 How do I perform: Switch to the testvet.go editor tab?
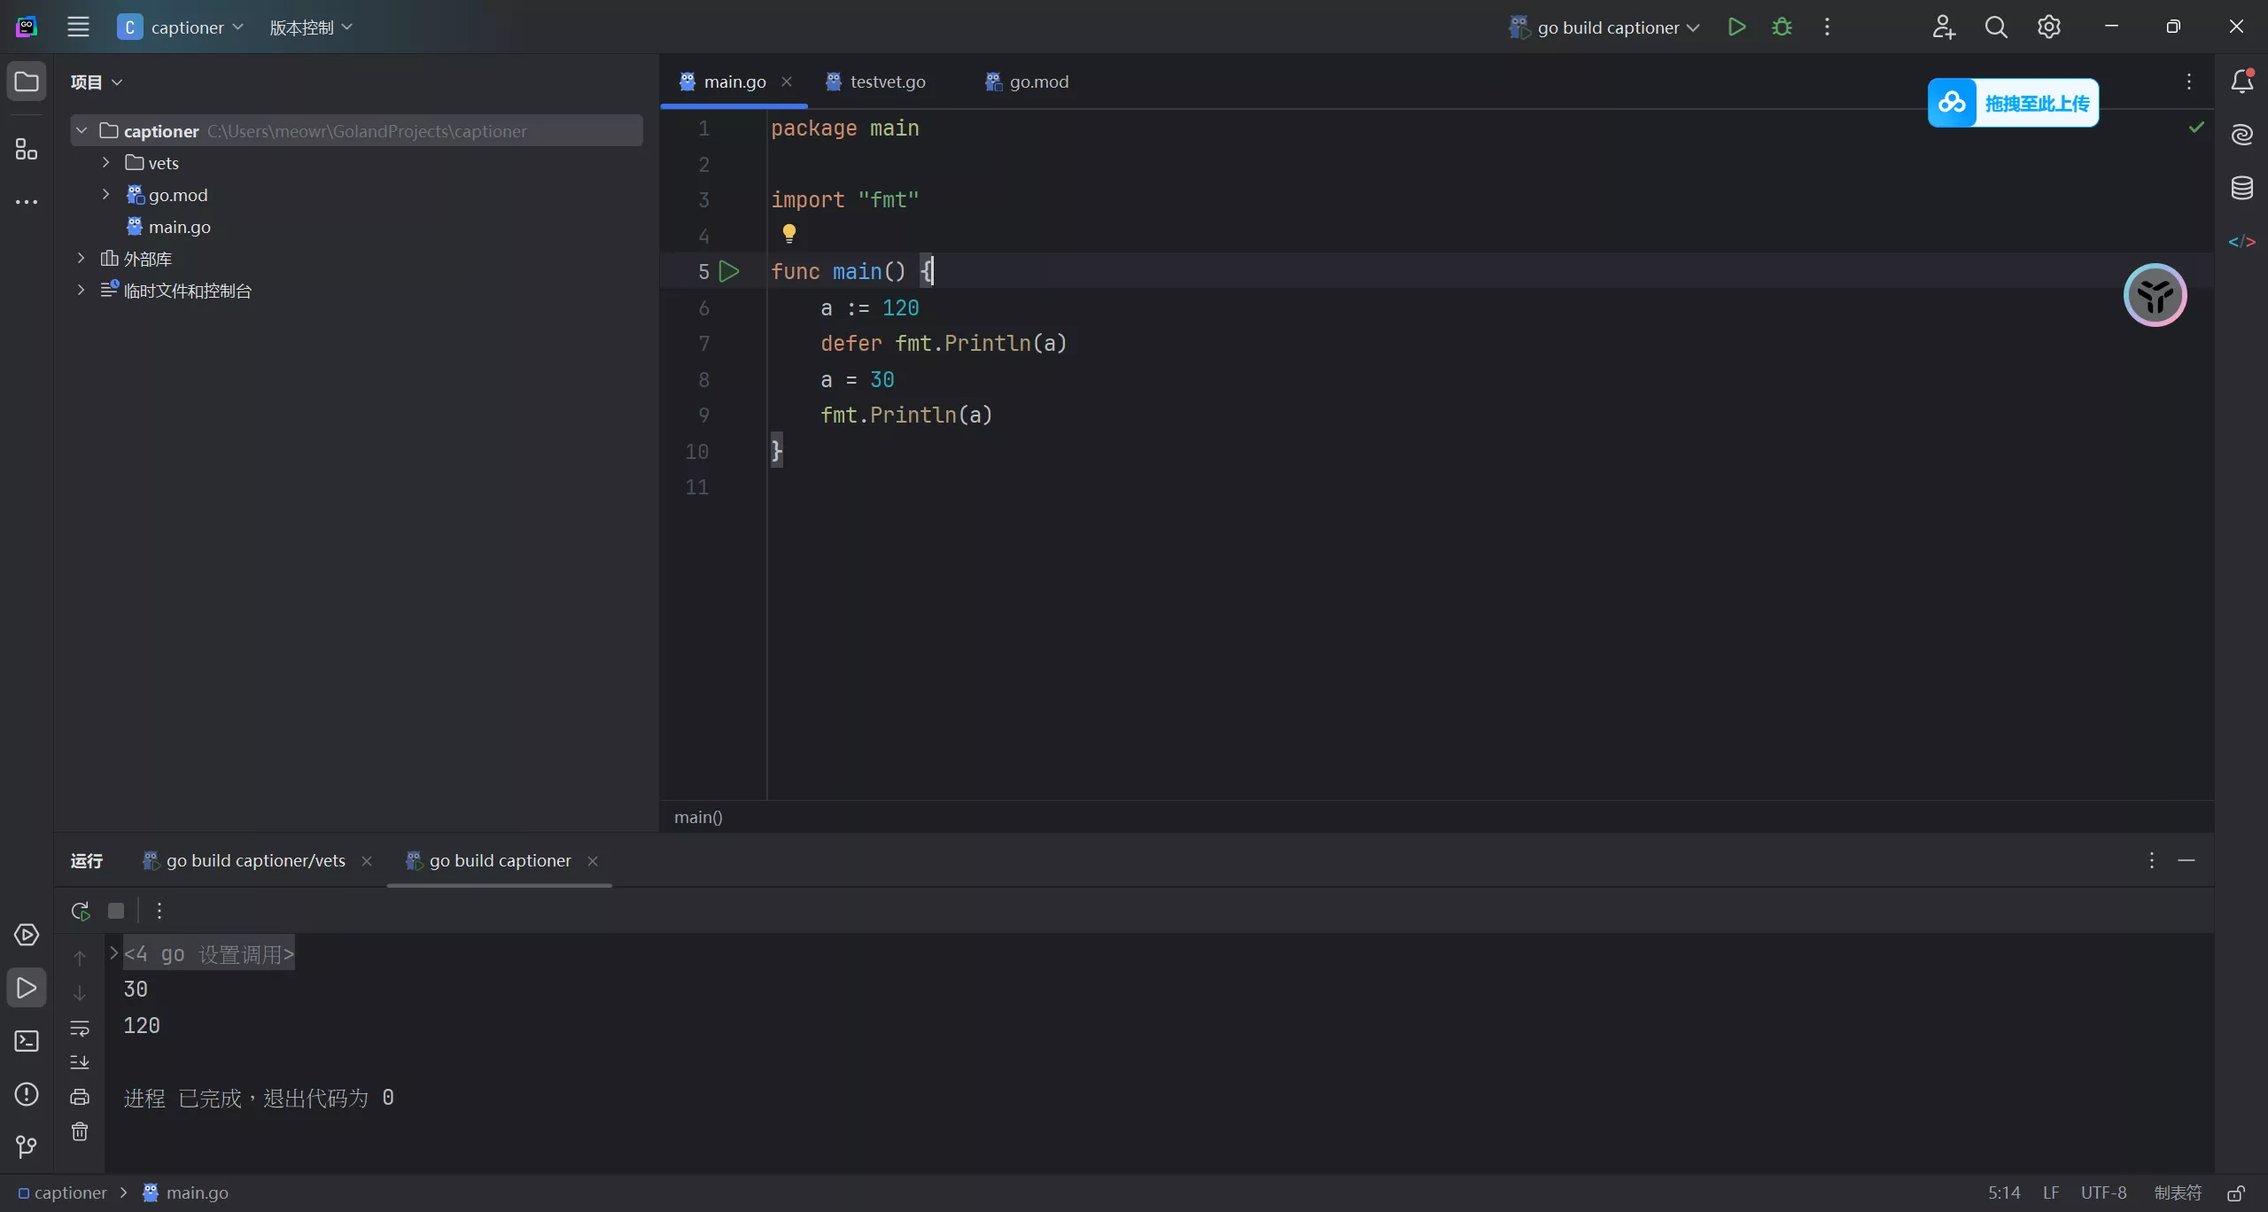[886, 82]
